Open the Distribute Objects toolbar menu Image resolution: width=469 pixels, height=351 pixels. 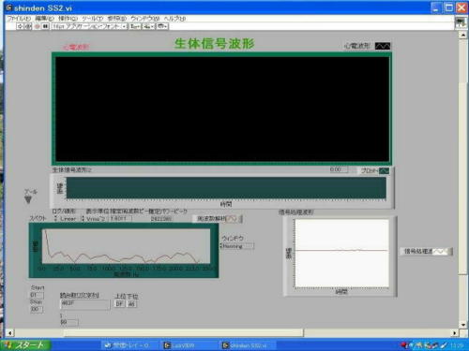coord(148,26)
